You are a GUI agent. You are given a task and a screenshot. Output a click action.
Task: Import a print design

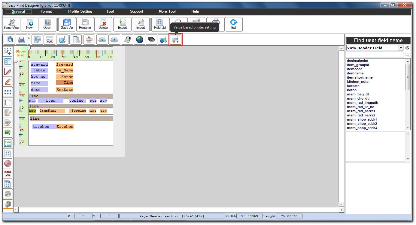(141, 24)
